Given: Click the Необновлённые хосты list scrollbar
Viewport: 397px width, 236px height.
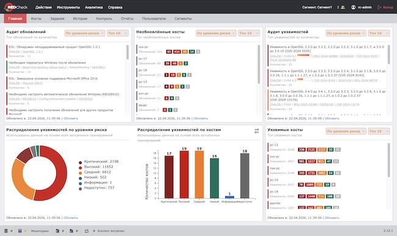Looking at the screenshot, I should pyautogui.click(x=258, y=64).
